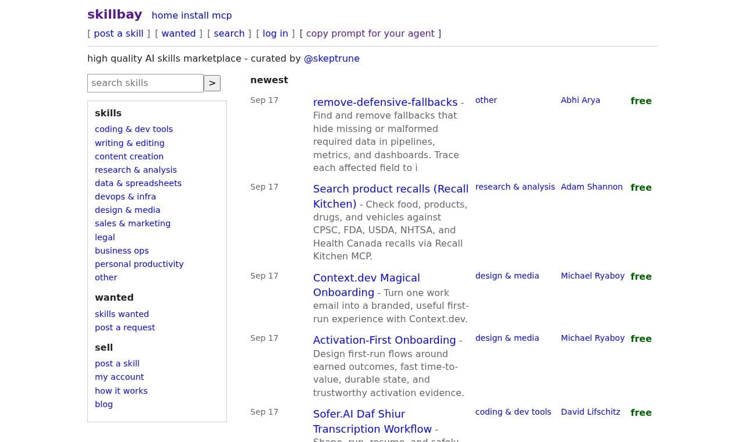
Task: Focus the search skills input field
Action: 146,83
